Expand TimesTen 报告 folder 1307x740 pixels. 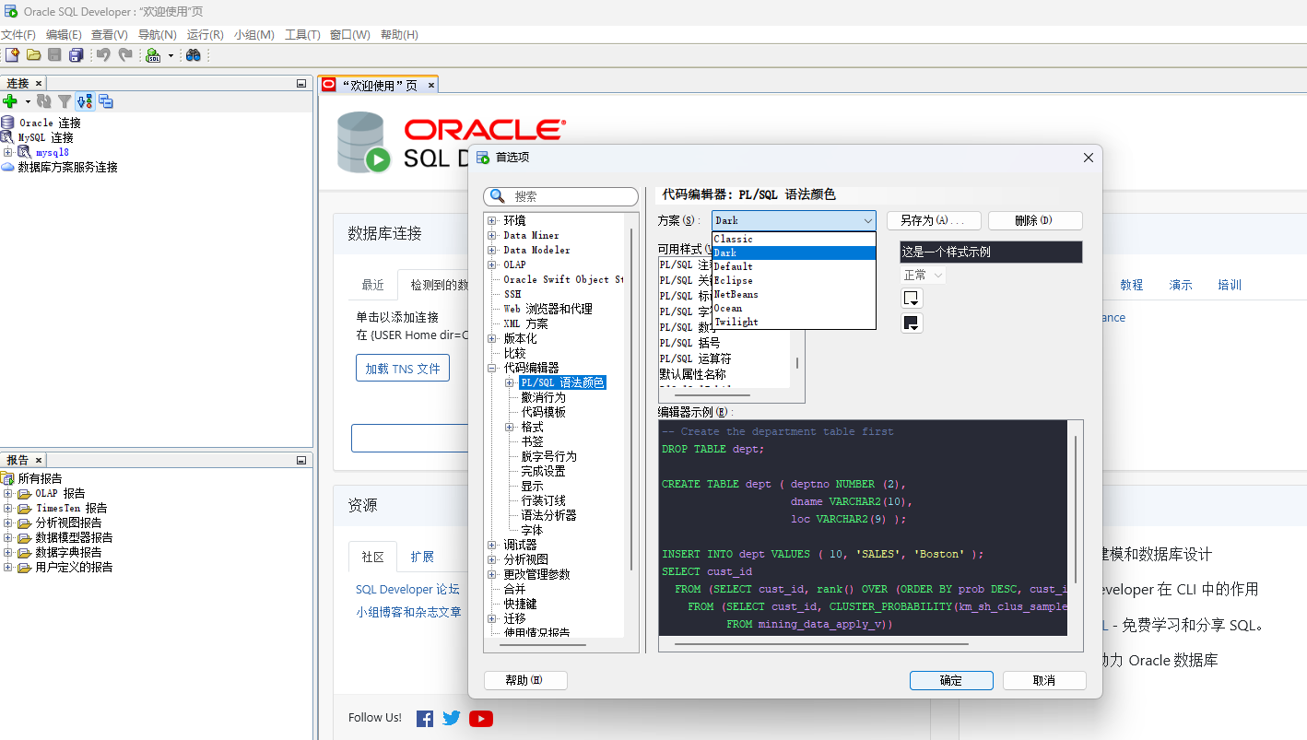click(x=7, y=508)
